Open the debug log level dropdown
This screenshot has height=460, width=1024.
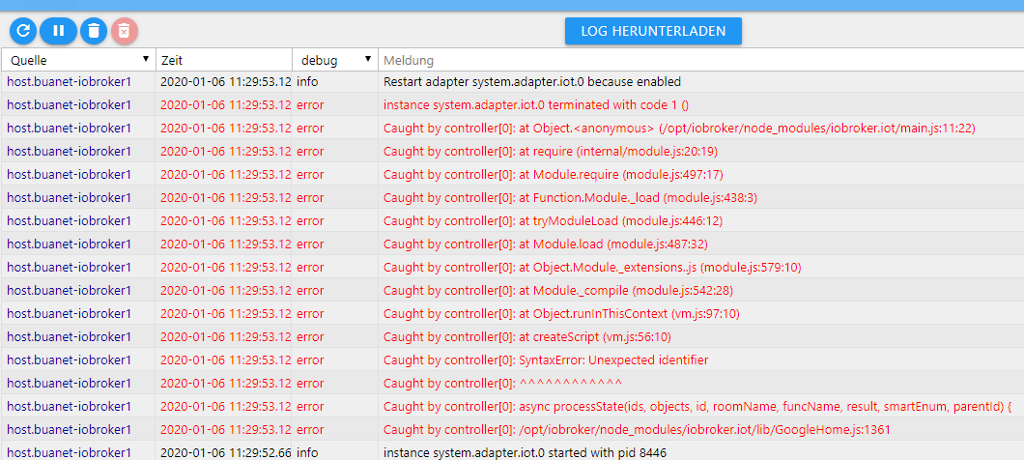[x=335, y=60]
